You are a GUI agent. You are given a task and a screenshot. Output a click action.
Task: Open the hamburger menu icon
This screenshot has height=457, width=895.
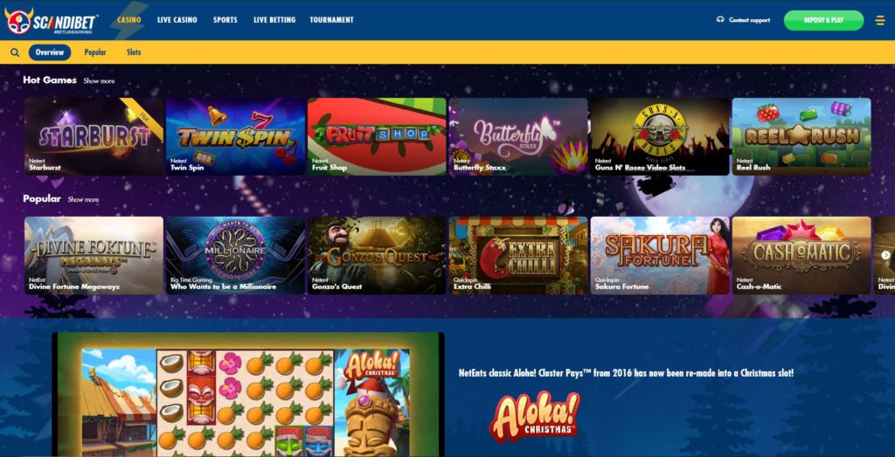[880, 20]
